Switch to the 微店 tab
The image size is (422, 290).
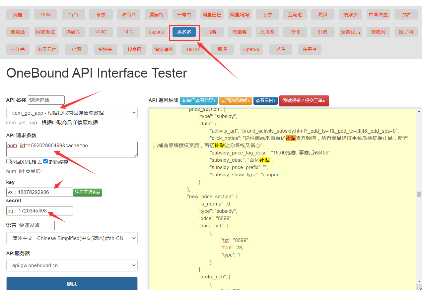click(406, 15)
